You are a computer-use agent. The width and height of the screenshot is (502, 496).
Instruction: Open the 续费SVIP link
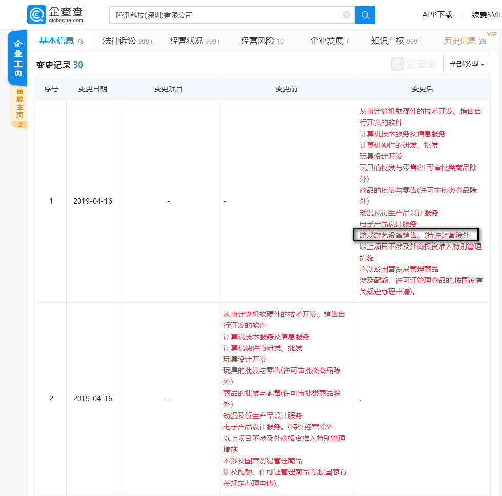487,15
